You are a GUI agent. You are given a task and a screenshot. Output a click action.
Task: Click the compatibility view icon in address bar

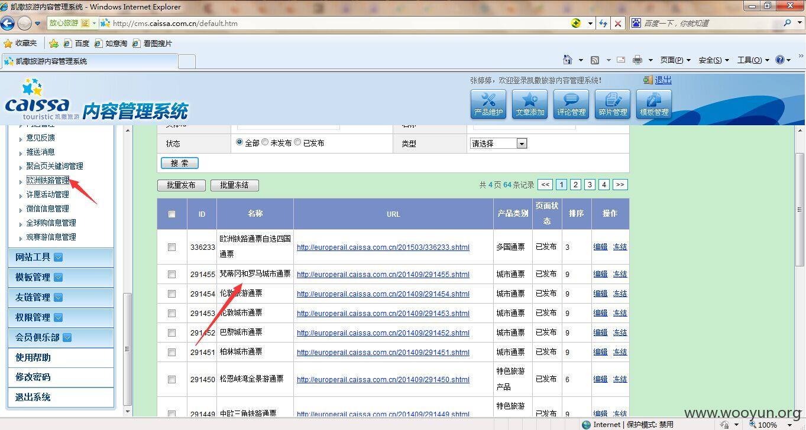[576, 23]
